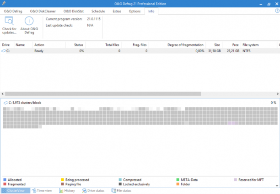Click the yellow Being processed swatch
The height and width of the screenshot is (194, 280).
pyautogui.click(x=63, y=179)
